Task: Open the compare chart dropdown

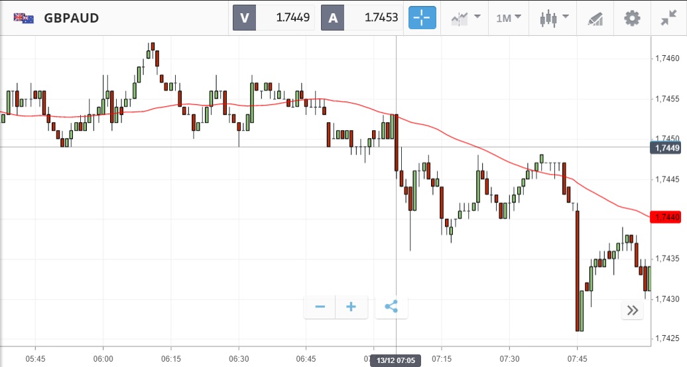Action: pyautogui.click(x=466, y=18)
